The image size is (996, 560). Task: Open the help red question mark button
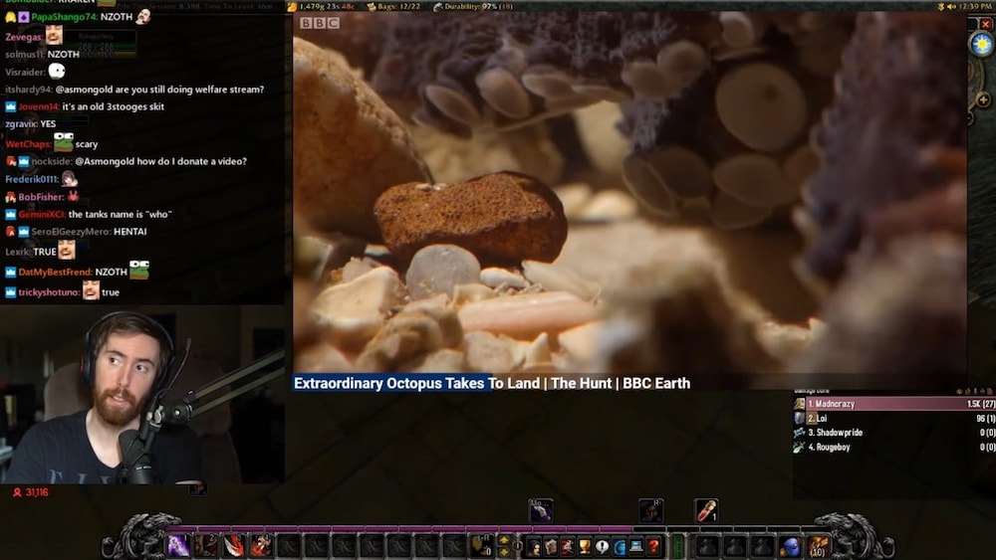pos(653,547)
